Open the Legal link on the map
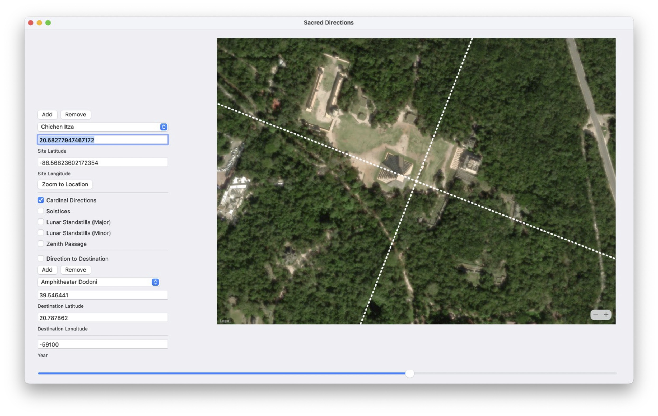The width and height of the screenshot is (658, 416). tap(225, 321)
